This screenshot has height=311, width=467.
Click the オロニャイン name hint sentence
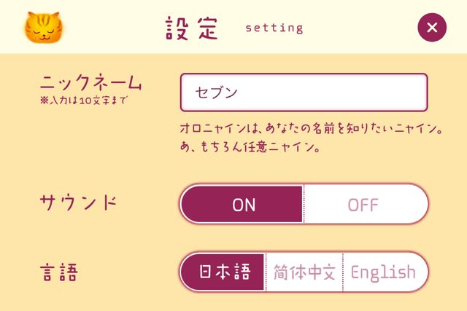311,128
